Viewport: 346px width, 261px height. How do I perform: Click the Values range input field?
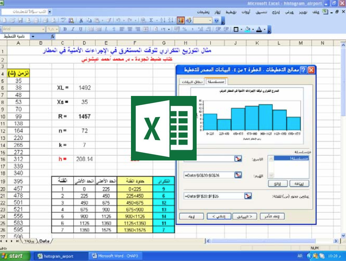[208, 175]
